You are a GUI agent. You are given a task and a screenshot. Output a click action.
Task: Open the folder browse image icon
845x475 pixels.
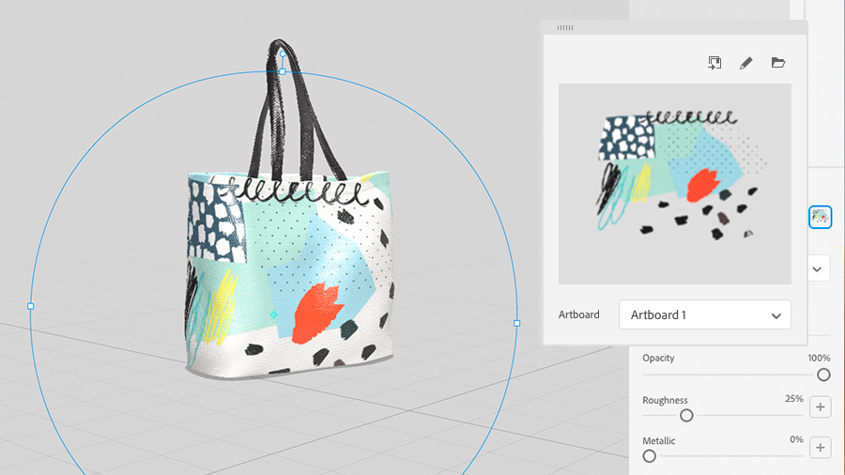coord(777,63)
